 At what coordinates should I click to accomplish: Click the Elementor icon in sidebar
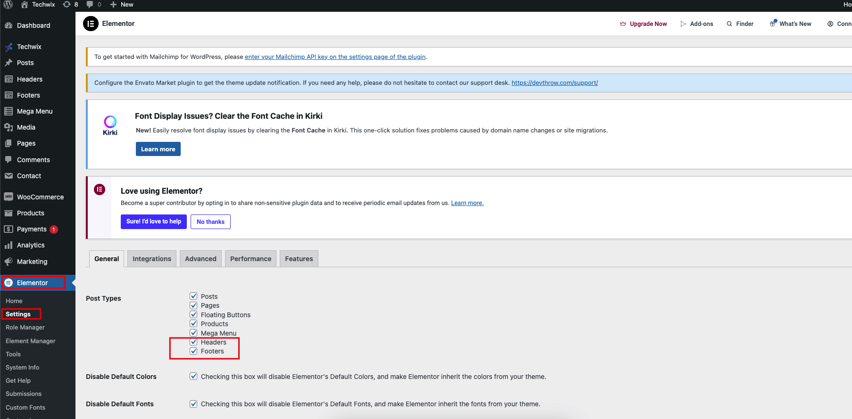8,283
